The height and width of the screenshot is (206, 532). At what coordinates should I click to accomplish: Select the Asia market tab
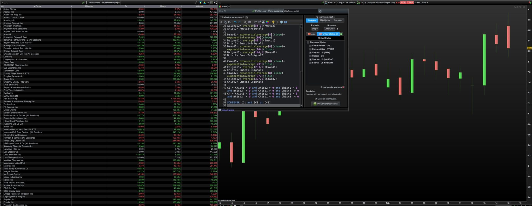pyautogui.click(x=312, y=34)
